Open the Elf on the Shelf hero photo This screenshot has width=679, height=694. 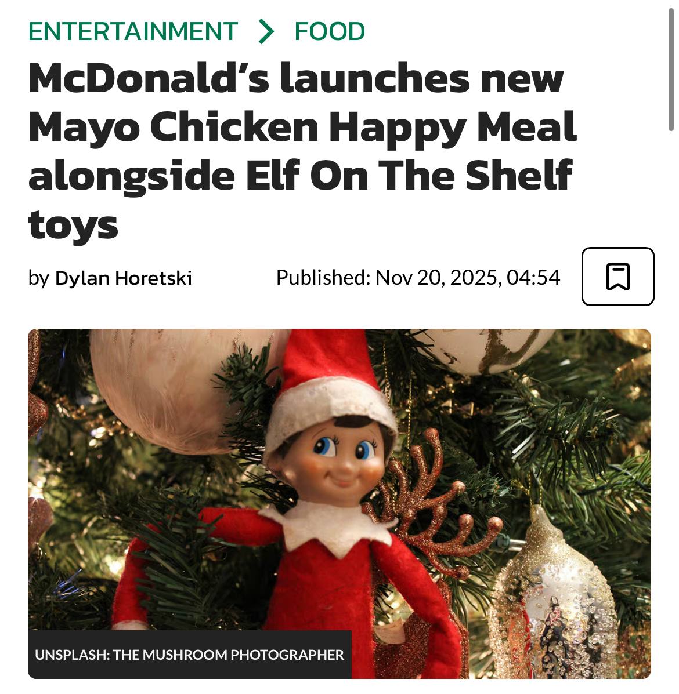pos(339,504)
